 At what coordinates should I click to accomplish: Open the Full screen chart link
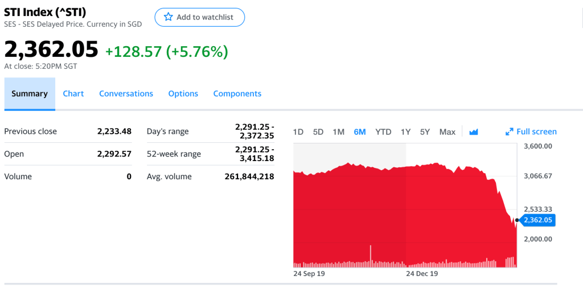[536, 132]
